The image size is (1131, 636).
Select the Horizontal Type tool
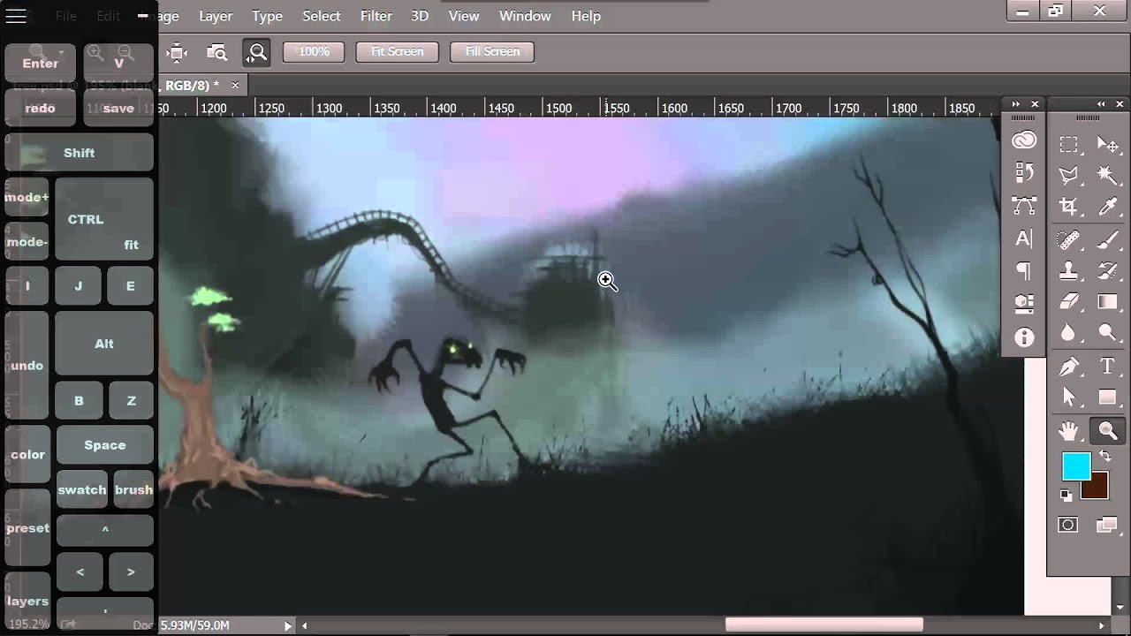[1107, 366]
